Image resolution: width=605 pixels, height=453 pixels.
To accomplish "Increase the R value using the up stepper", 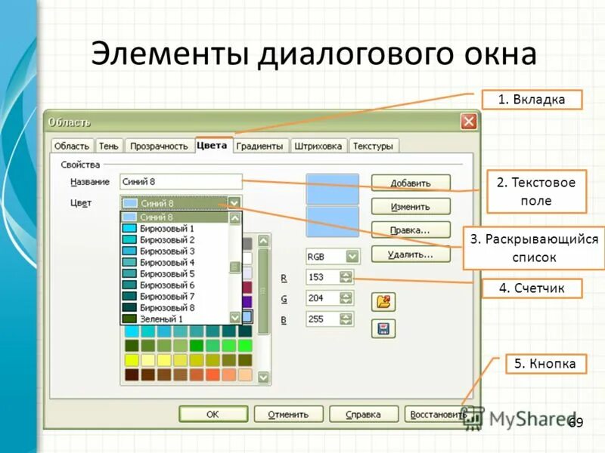I will (x=346, y=273).
